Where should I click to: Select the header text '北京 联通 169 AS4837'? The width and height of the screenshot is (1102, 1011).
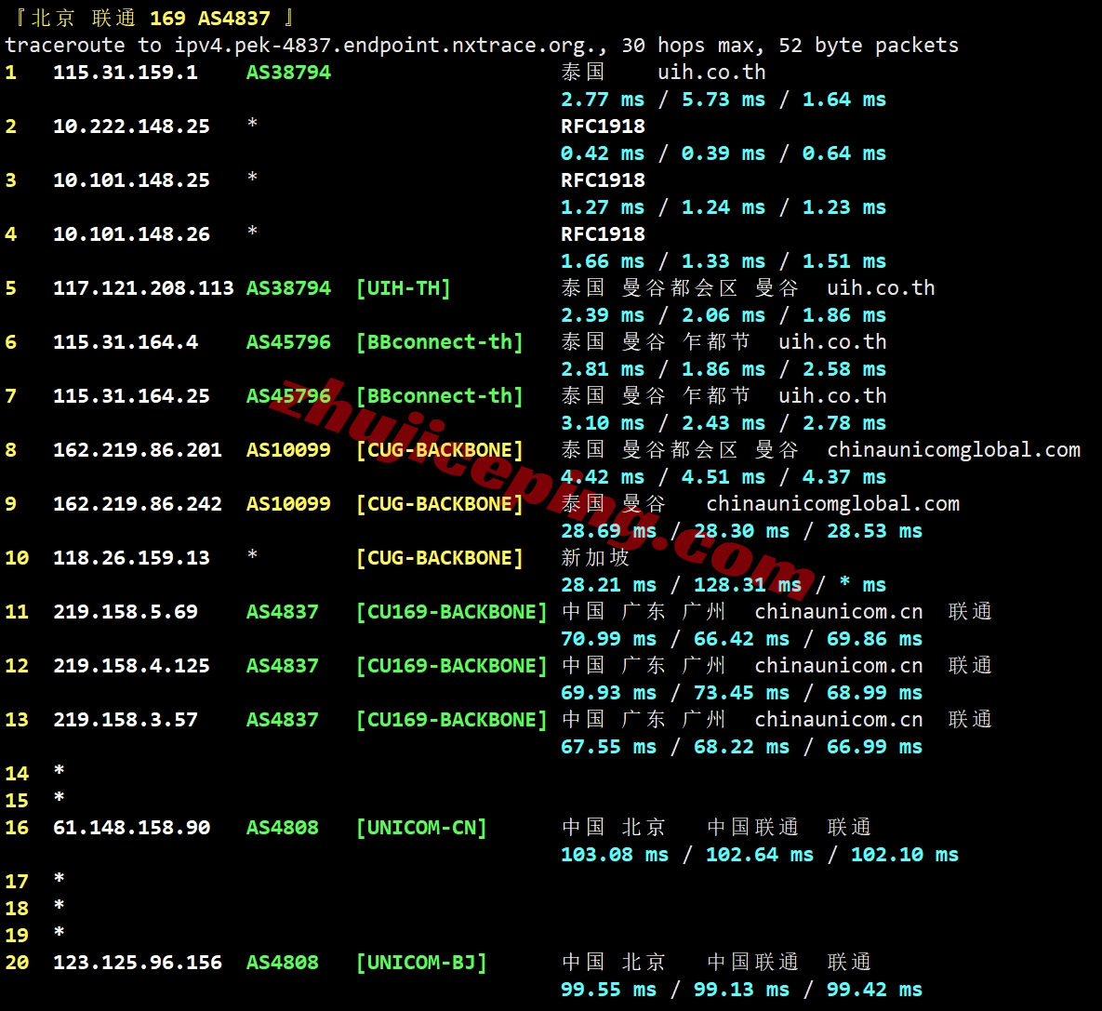click(151, 19)
